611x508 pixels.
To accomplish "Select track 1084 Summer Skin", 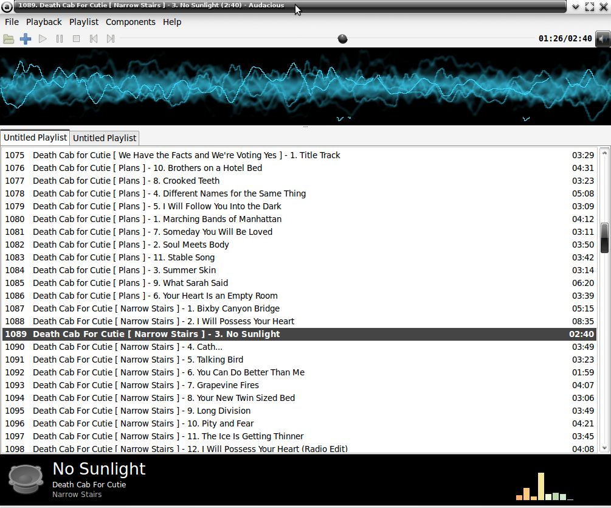I will [299, 270].
